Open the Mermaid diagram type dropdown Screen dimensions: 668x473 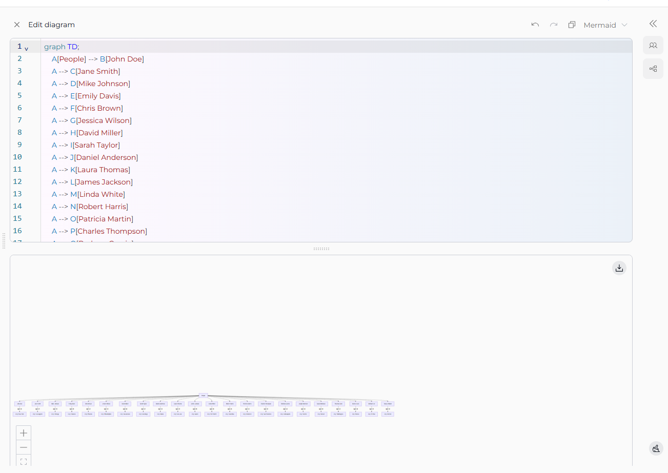click(605, 25)
